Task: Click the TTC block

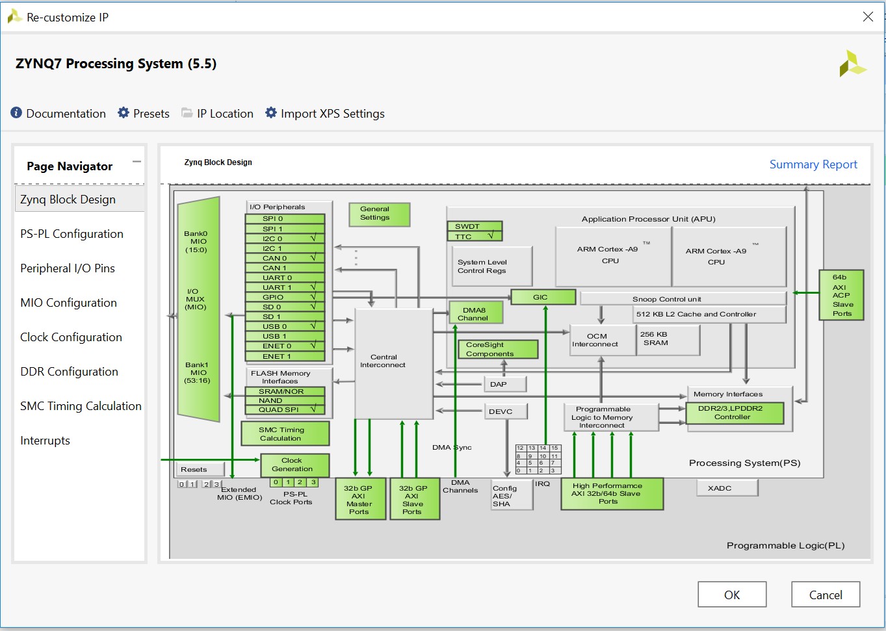Action: pos(475,236)
